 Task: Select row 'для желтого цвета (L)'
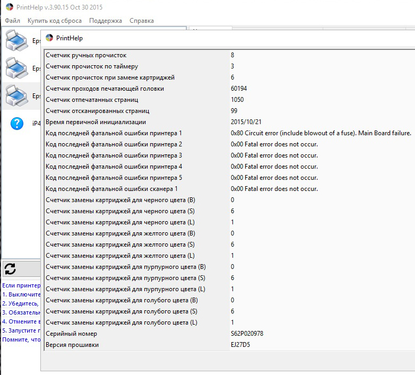click(x=229, y=256)
